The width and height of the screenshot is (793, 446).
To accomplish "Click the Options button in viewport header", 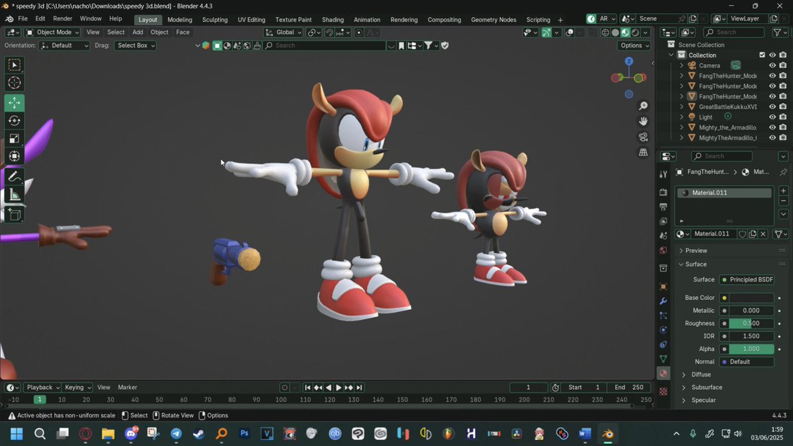I will tap(634, 46).
